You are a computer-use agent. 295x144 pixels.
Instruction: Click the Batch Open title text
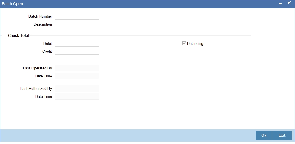13,4
